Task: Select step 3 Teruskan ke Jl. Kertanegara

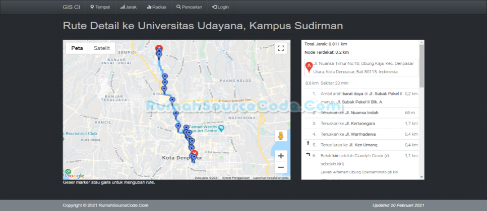Action: pos(361,124)
